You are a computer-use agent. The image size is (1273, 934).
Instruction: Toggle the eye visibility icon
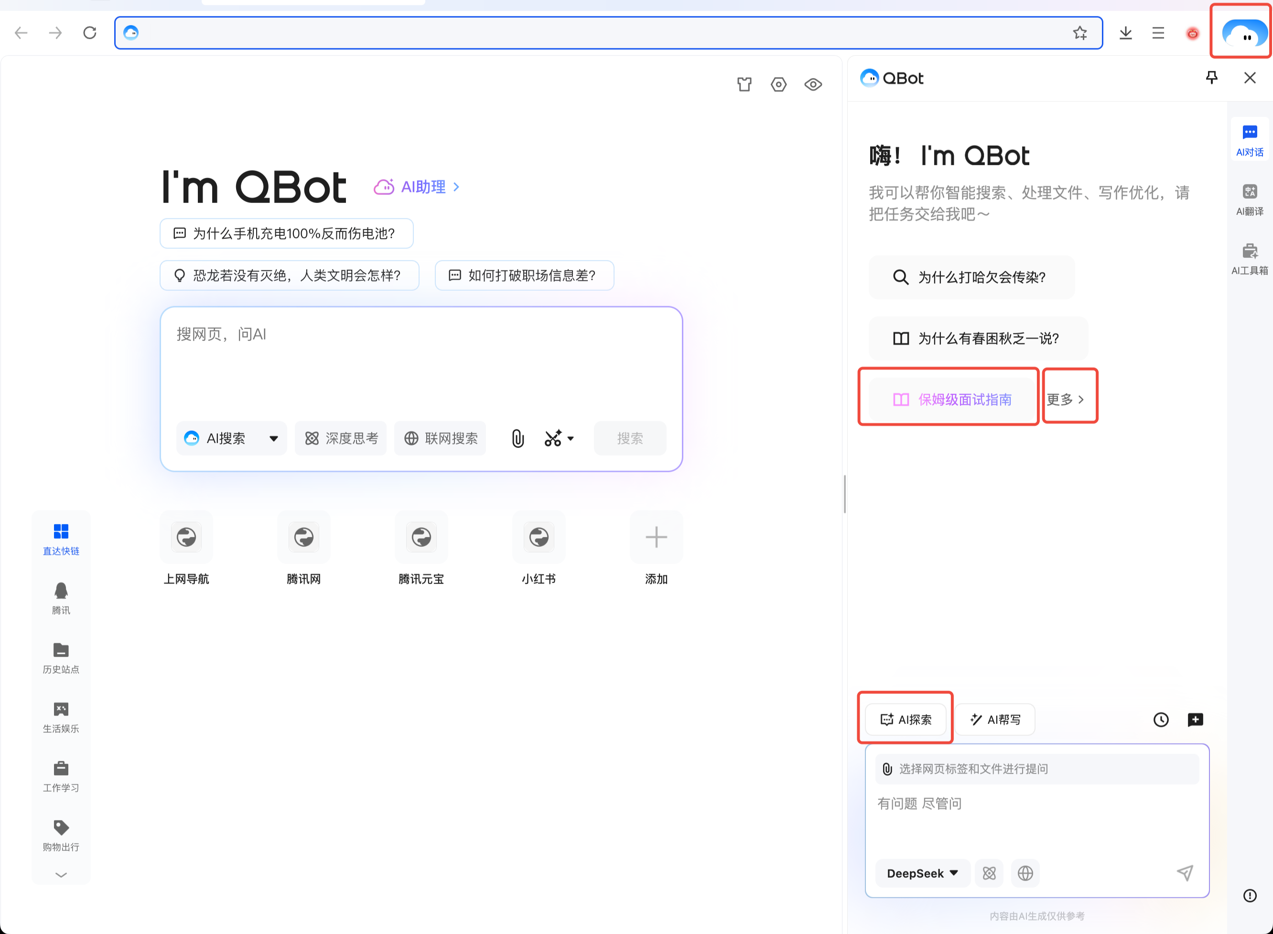[x=813, y=84]
